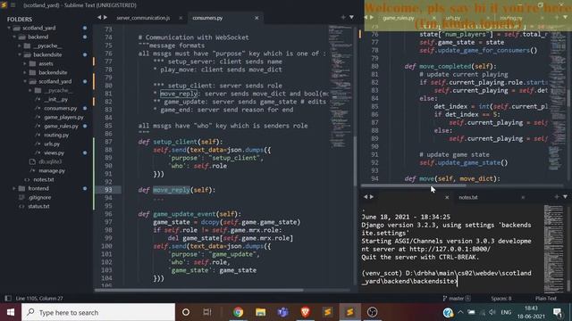
Task: Open the network tray icon
Action: tap(483, 312)
